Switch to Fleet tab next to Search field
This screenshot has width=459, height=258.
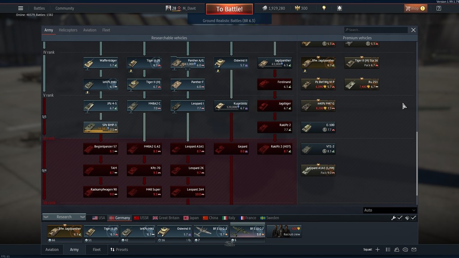point(106,30)
